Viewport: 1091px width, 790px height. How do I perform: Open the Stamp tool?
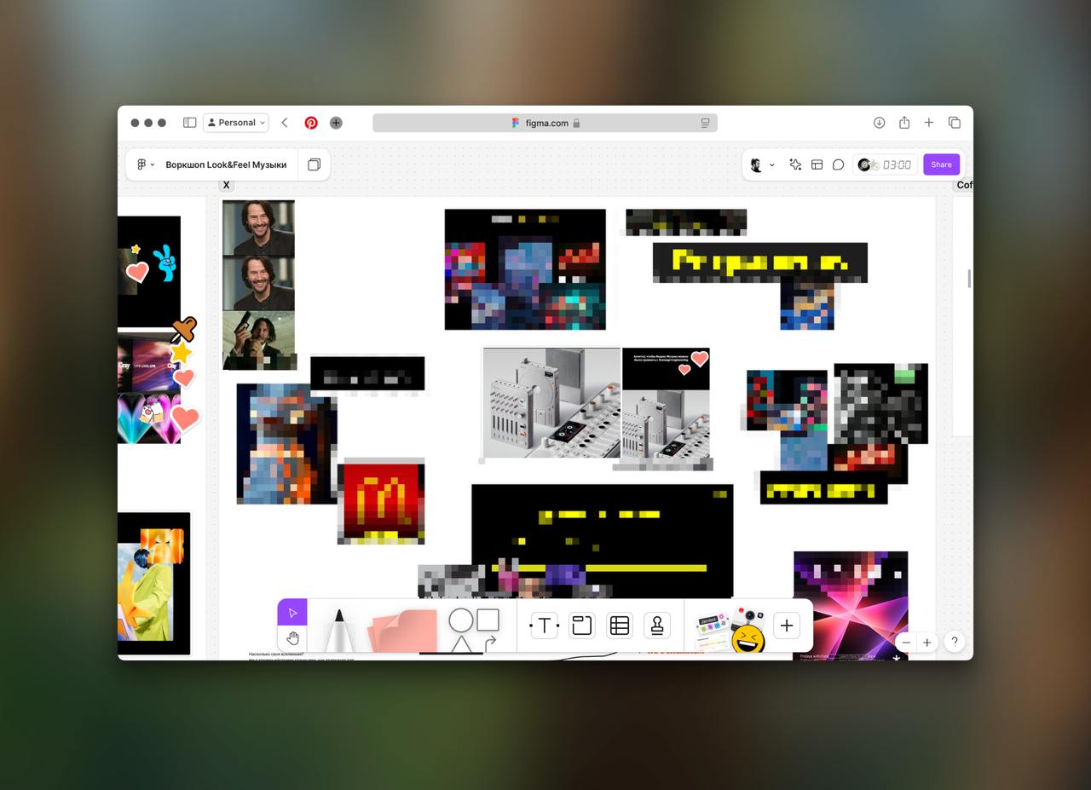pyautogui.click(x=657, y=626)
